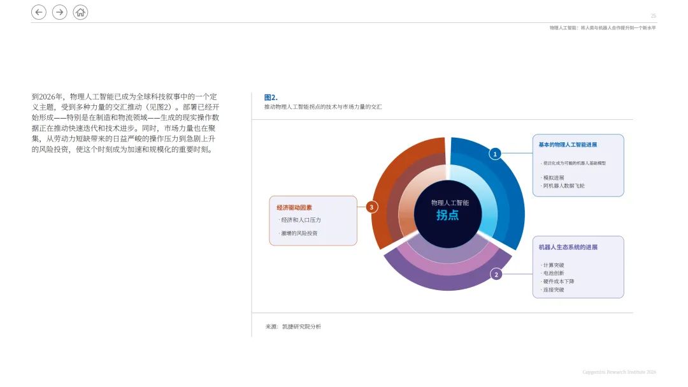Click the 图2. figure label

click(271, 98)
